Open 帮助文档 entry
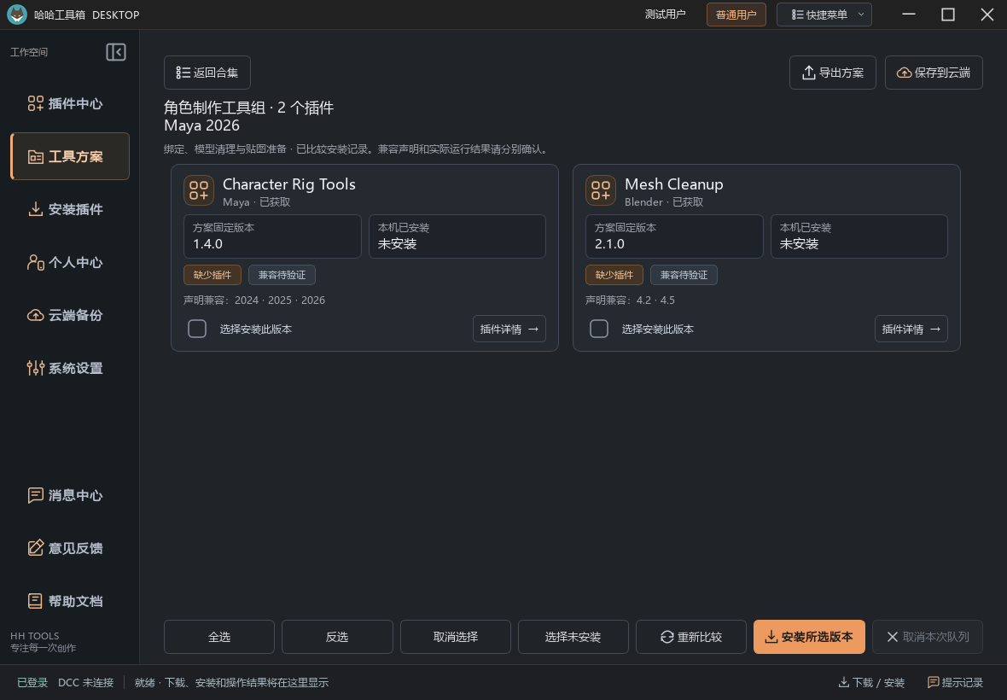The image size is (1007, 700). pos(69,601)
